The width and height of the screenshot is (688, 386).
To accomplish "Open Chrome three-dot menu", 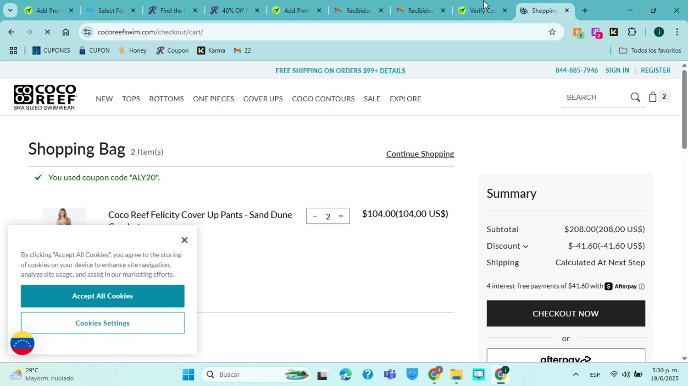I will [x=677, y=32].
